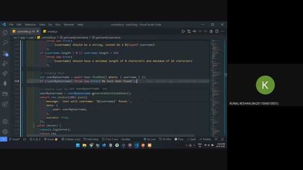The width and height of the screenshot is (303, 170).
Task: Open the View menu
Action: pos(42,25)
